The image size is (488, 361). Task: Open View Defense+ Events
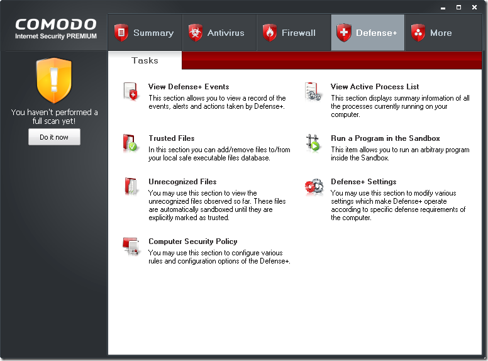(x=189, y=87)
